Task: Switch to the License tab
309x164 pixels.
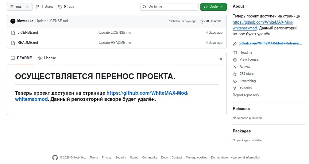Action: click(47, 58)
